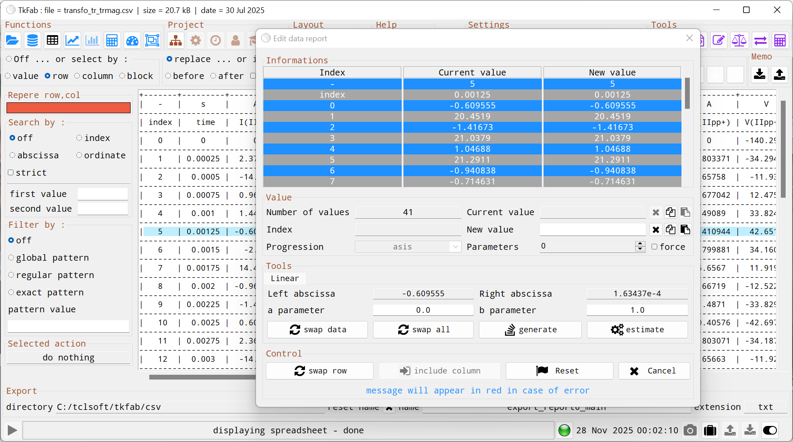
Task: Copy the New value using copy icon
Action: pyautogui.click(x=671, y=229)
